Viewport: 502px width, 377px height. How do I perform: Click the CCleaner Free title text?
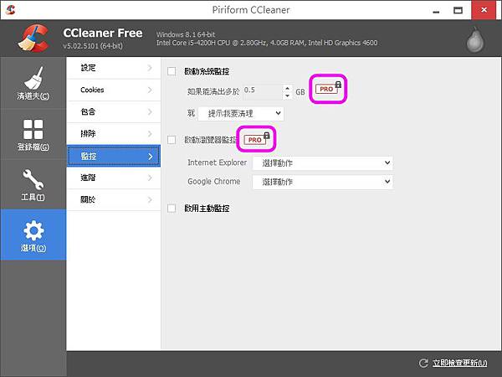(x=103, y=33)
